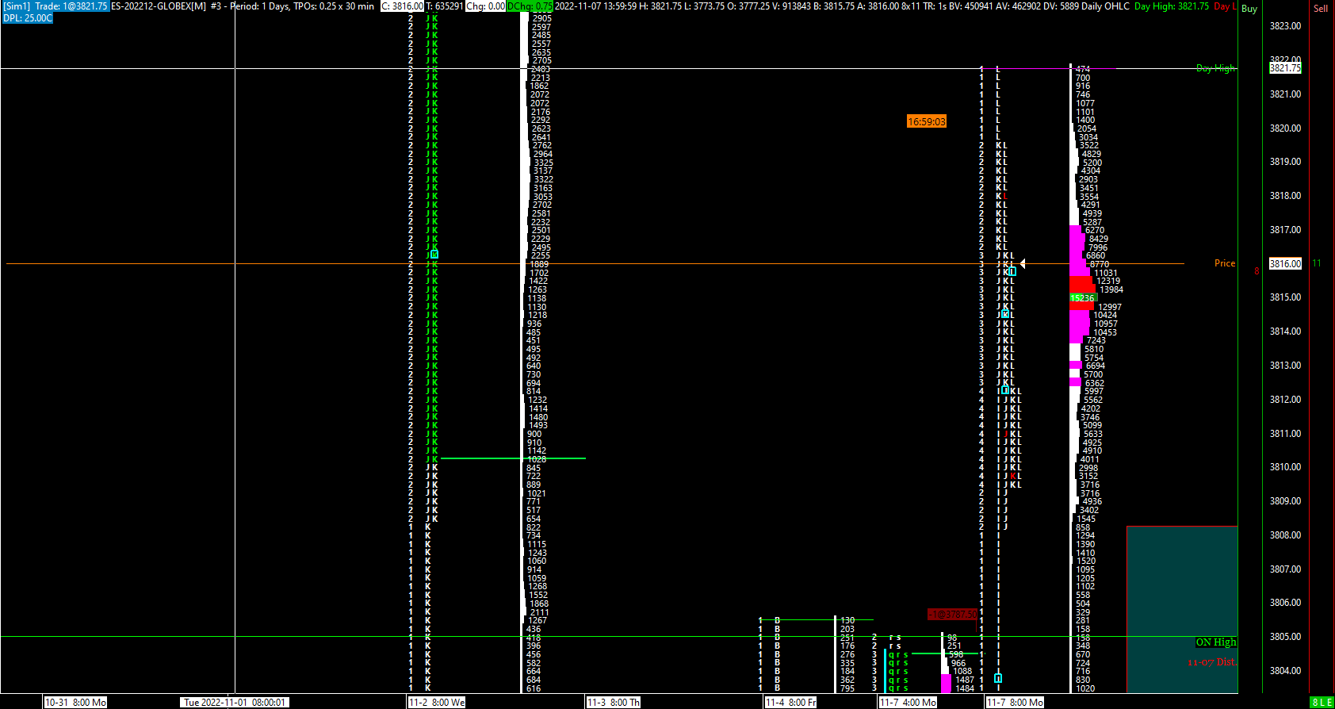Click the 2905 volume value at top
Image resolution: width=1335 pixels, height=709 pixels.
(542, 18)
